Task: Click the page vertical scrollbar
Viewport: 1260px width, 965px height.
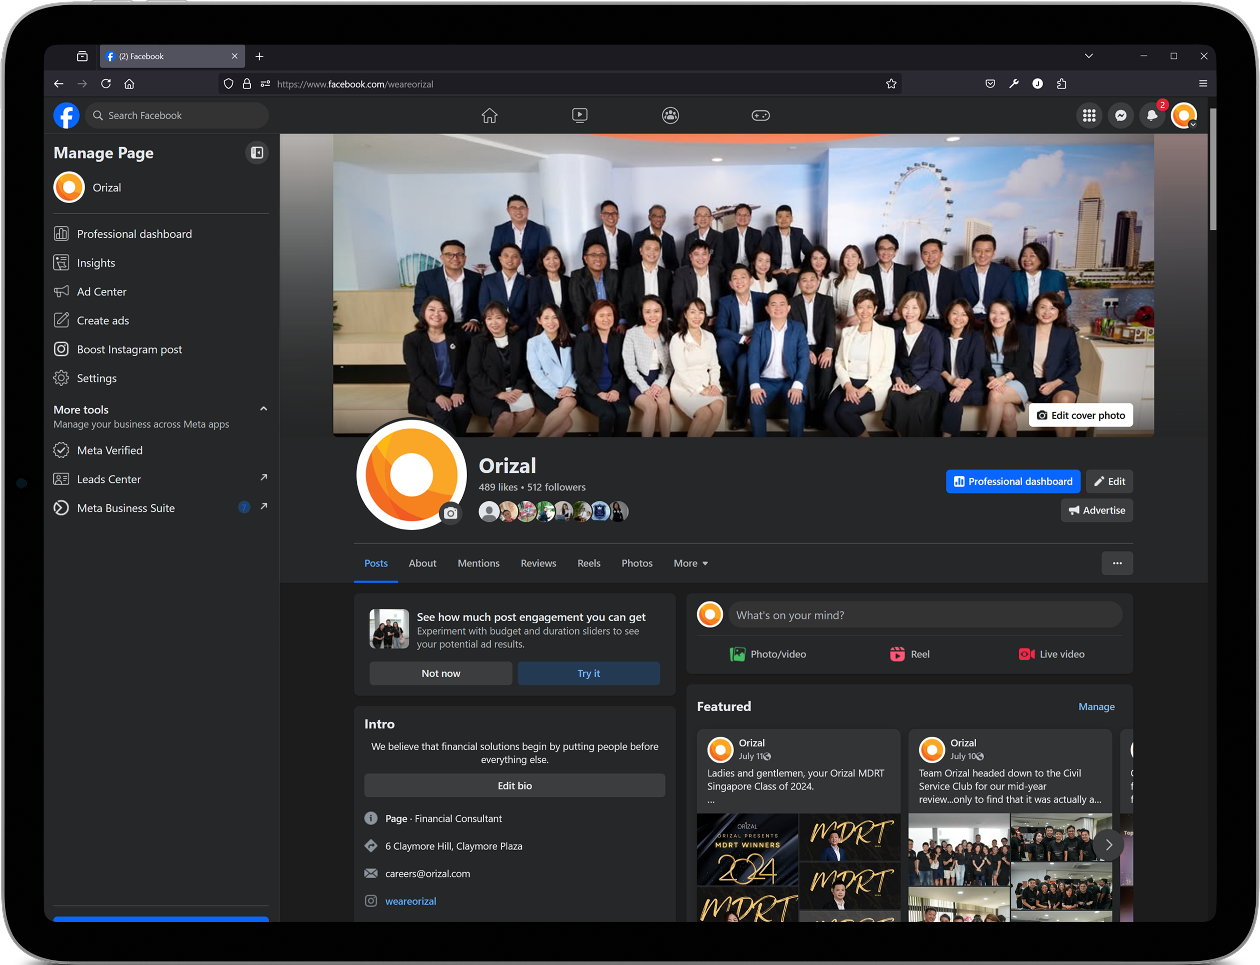Action: 1212,169
